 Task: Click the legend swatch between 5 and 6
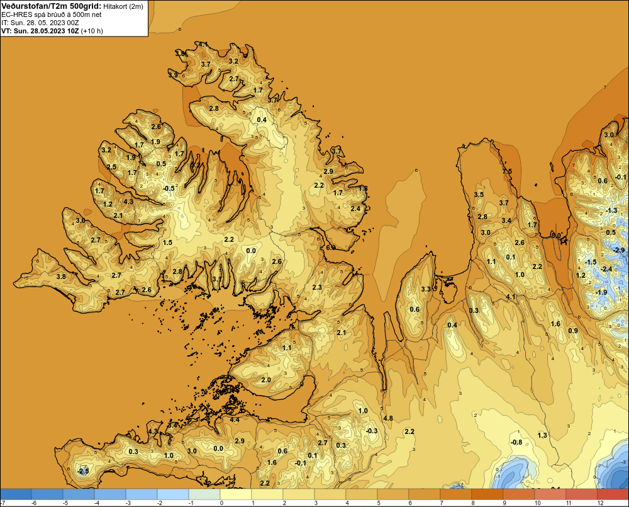(x=393, y=494)
